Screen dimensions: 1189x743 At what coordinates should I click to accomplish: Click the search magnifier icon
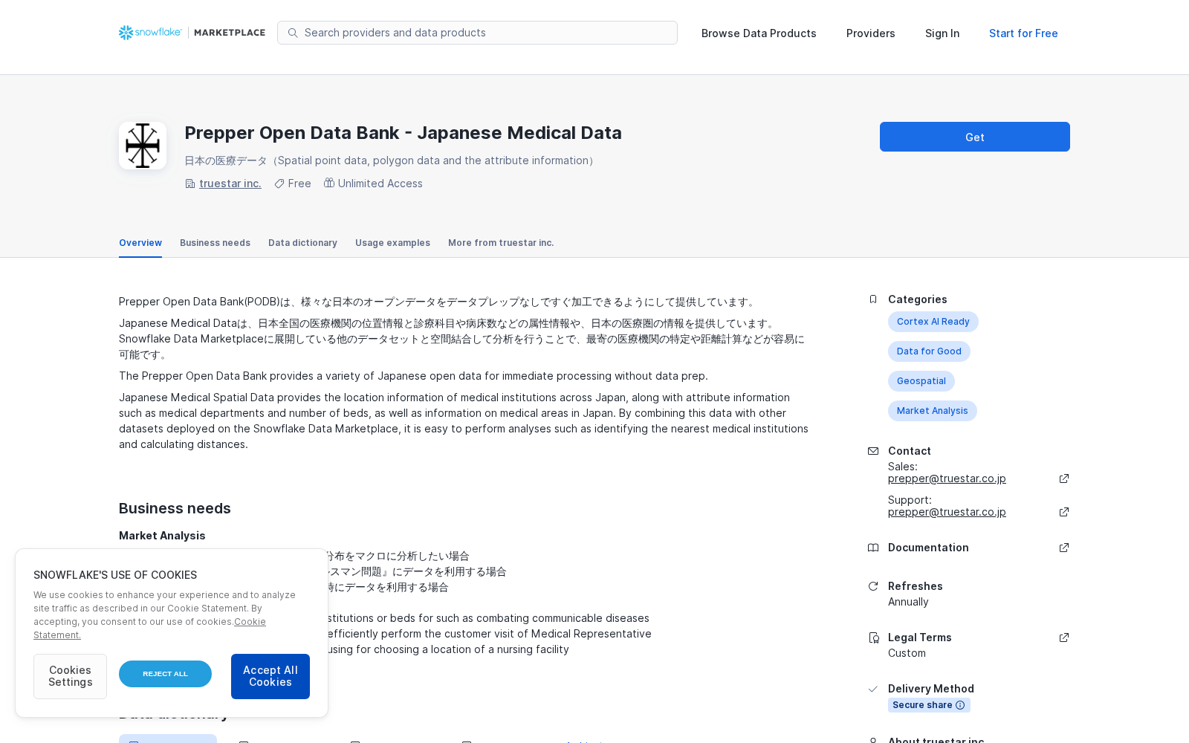[x=293, y=33]
